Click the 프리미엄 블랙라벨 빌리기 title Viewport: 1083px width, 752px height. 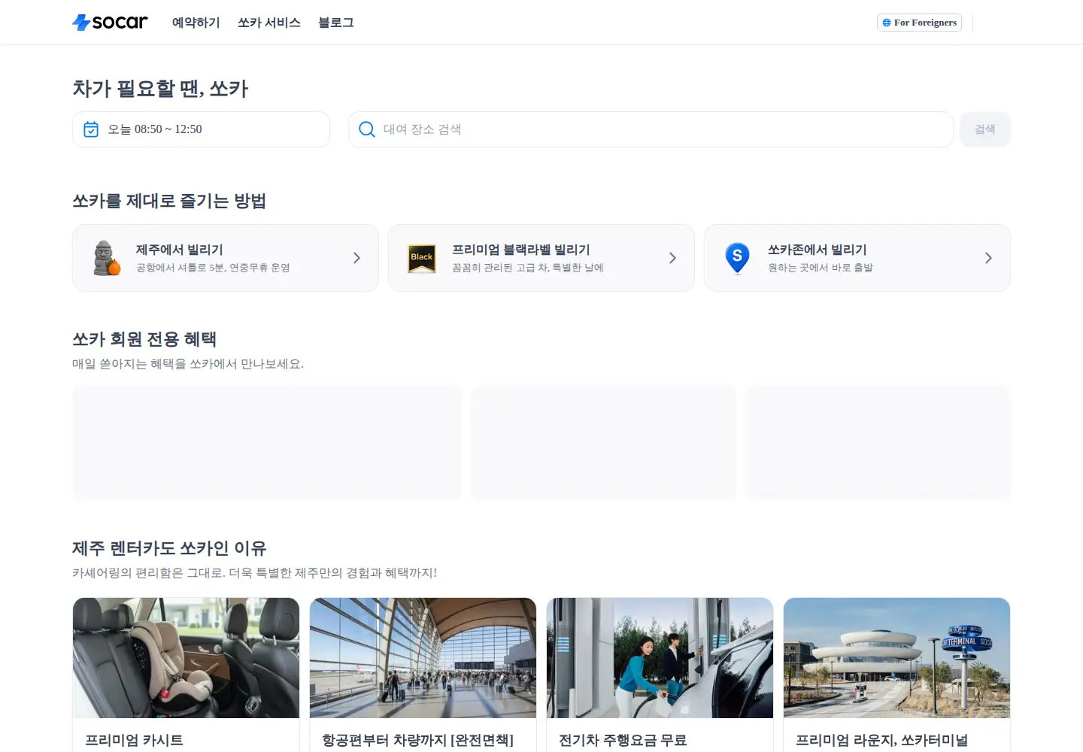pyautogui.click(x=521, y=250)
